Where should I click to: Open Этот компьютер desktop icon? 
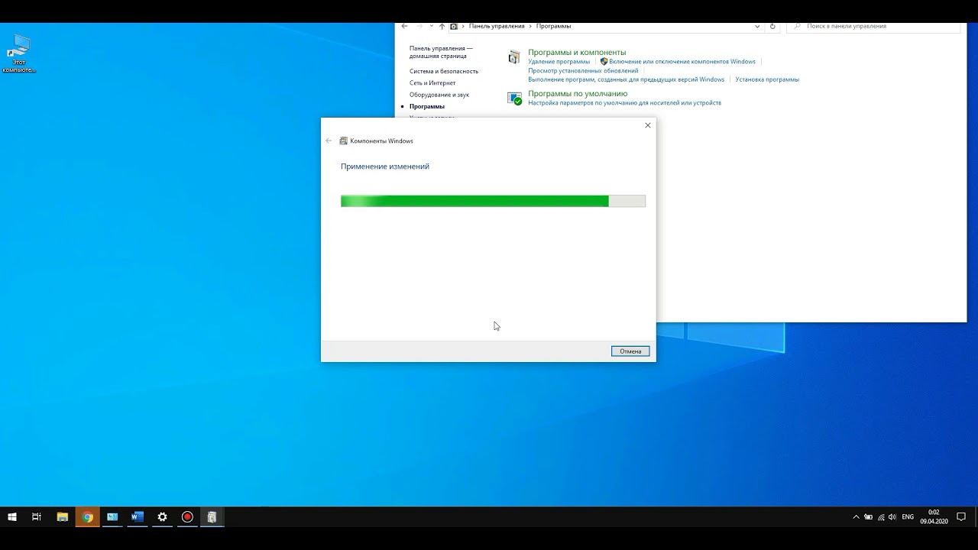click(x=19, y=53)
